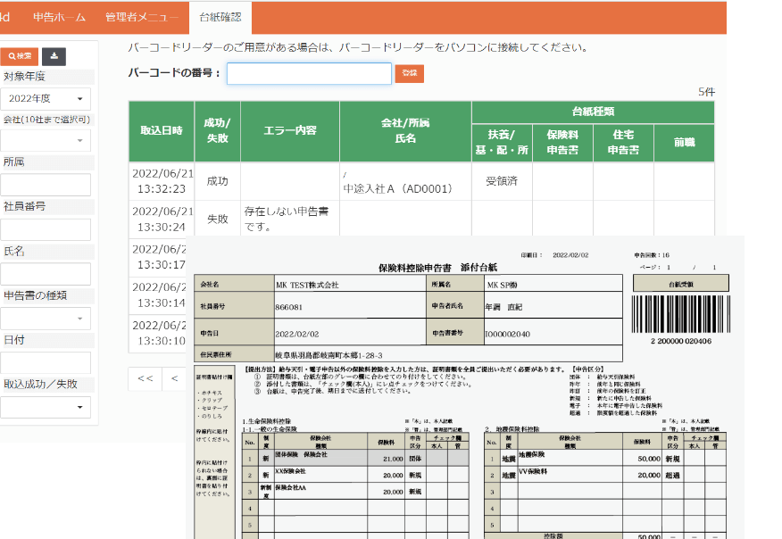Select the row timestamped 13:30:10
The image size is (782, 539).
159,333
